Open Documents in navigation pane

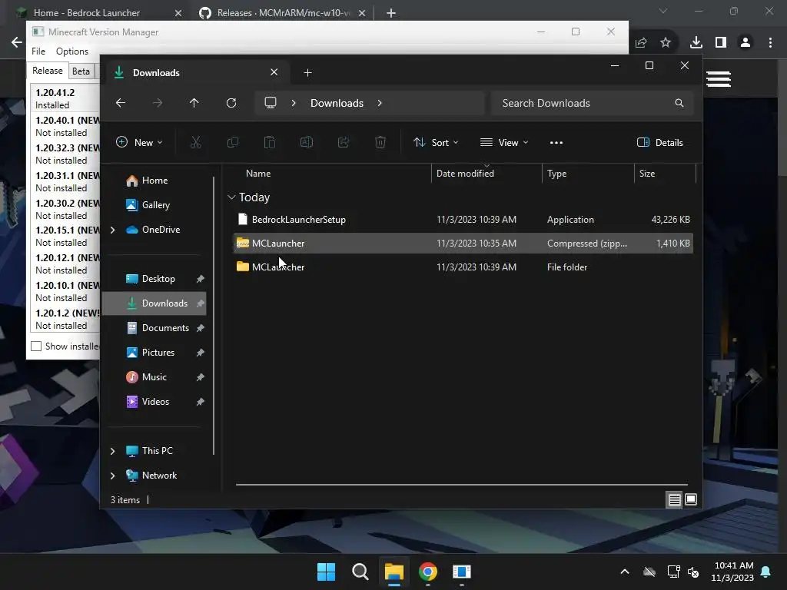coord(165,328)
